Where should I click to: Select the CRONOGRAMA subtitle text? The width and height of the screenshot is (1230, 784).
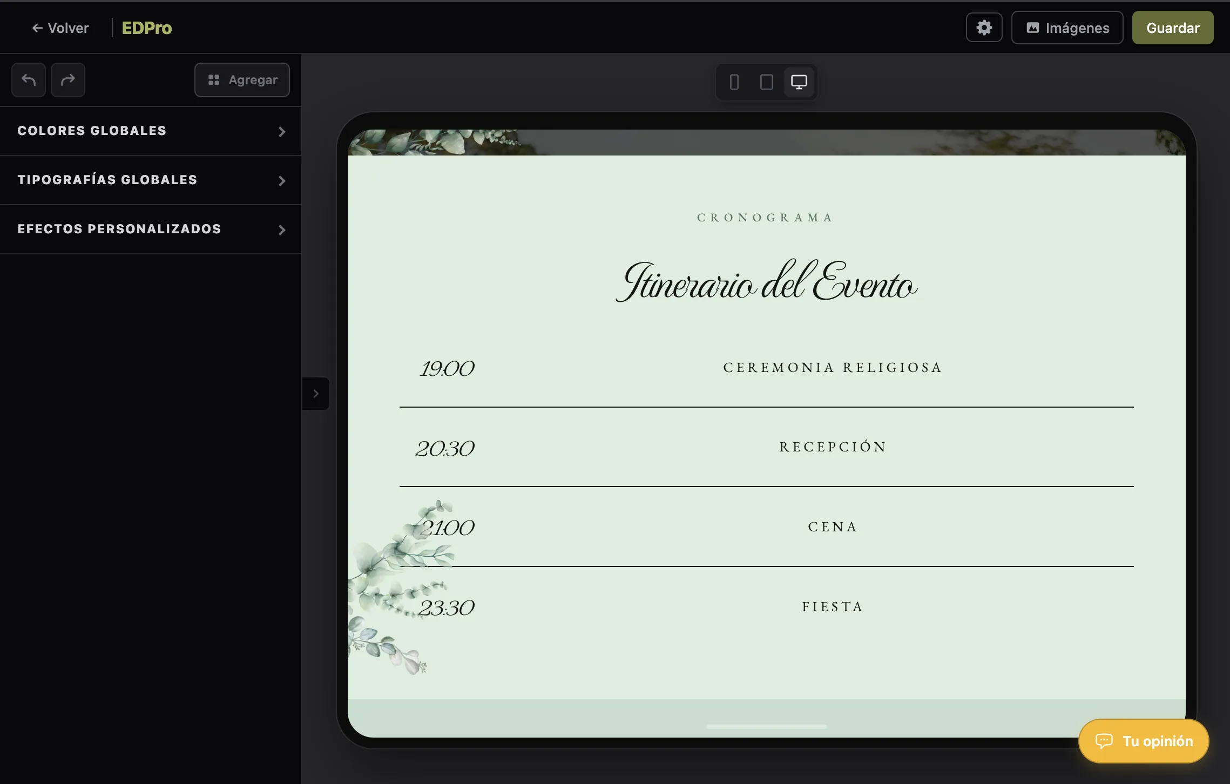click(766, 218)
